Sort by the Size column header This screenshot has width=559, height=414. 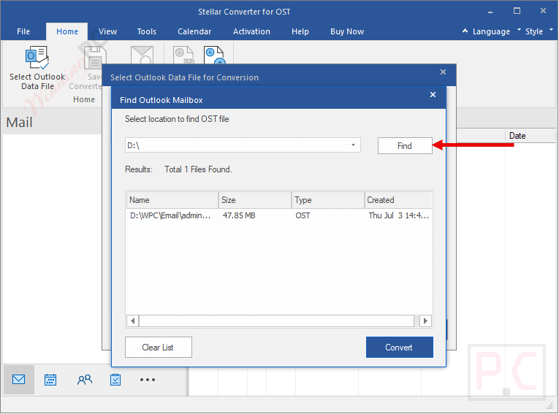coord(255,200)
